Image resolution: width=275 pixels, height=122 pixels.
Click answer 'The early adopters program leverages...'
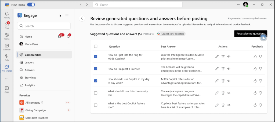pos(181,93)
